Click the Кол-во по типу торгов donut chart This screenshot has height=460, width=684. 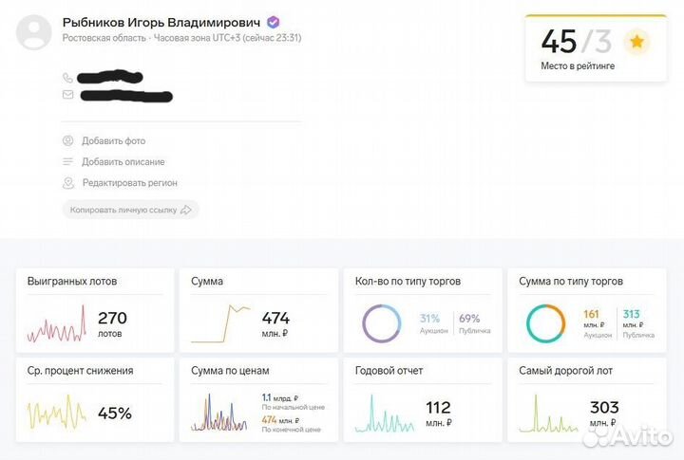(382, 323)
